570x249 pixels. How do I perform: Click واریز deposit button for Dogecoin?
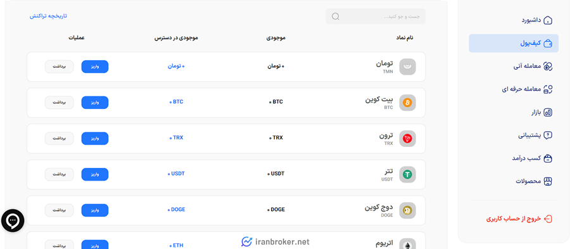click(95, 210)
